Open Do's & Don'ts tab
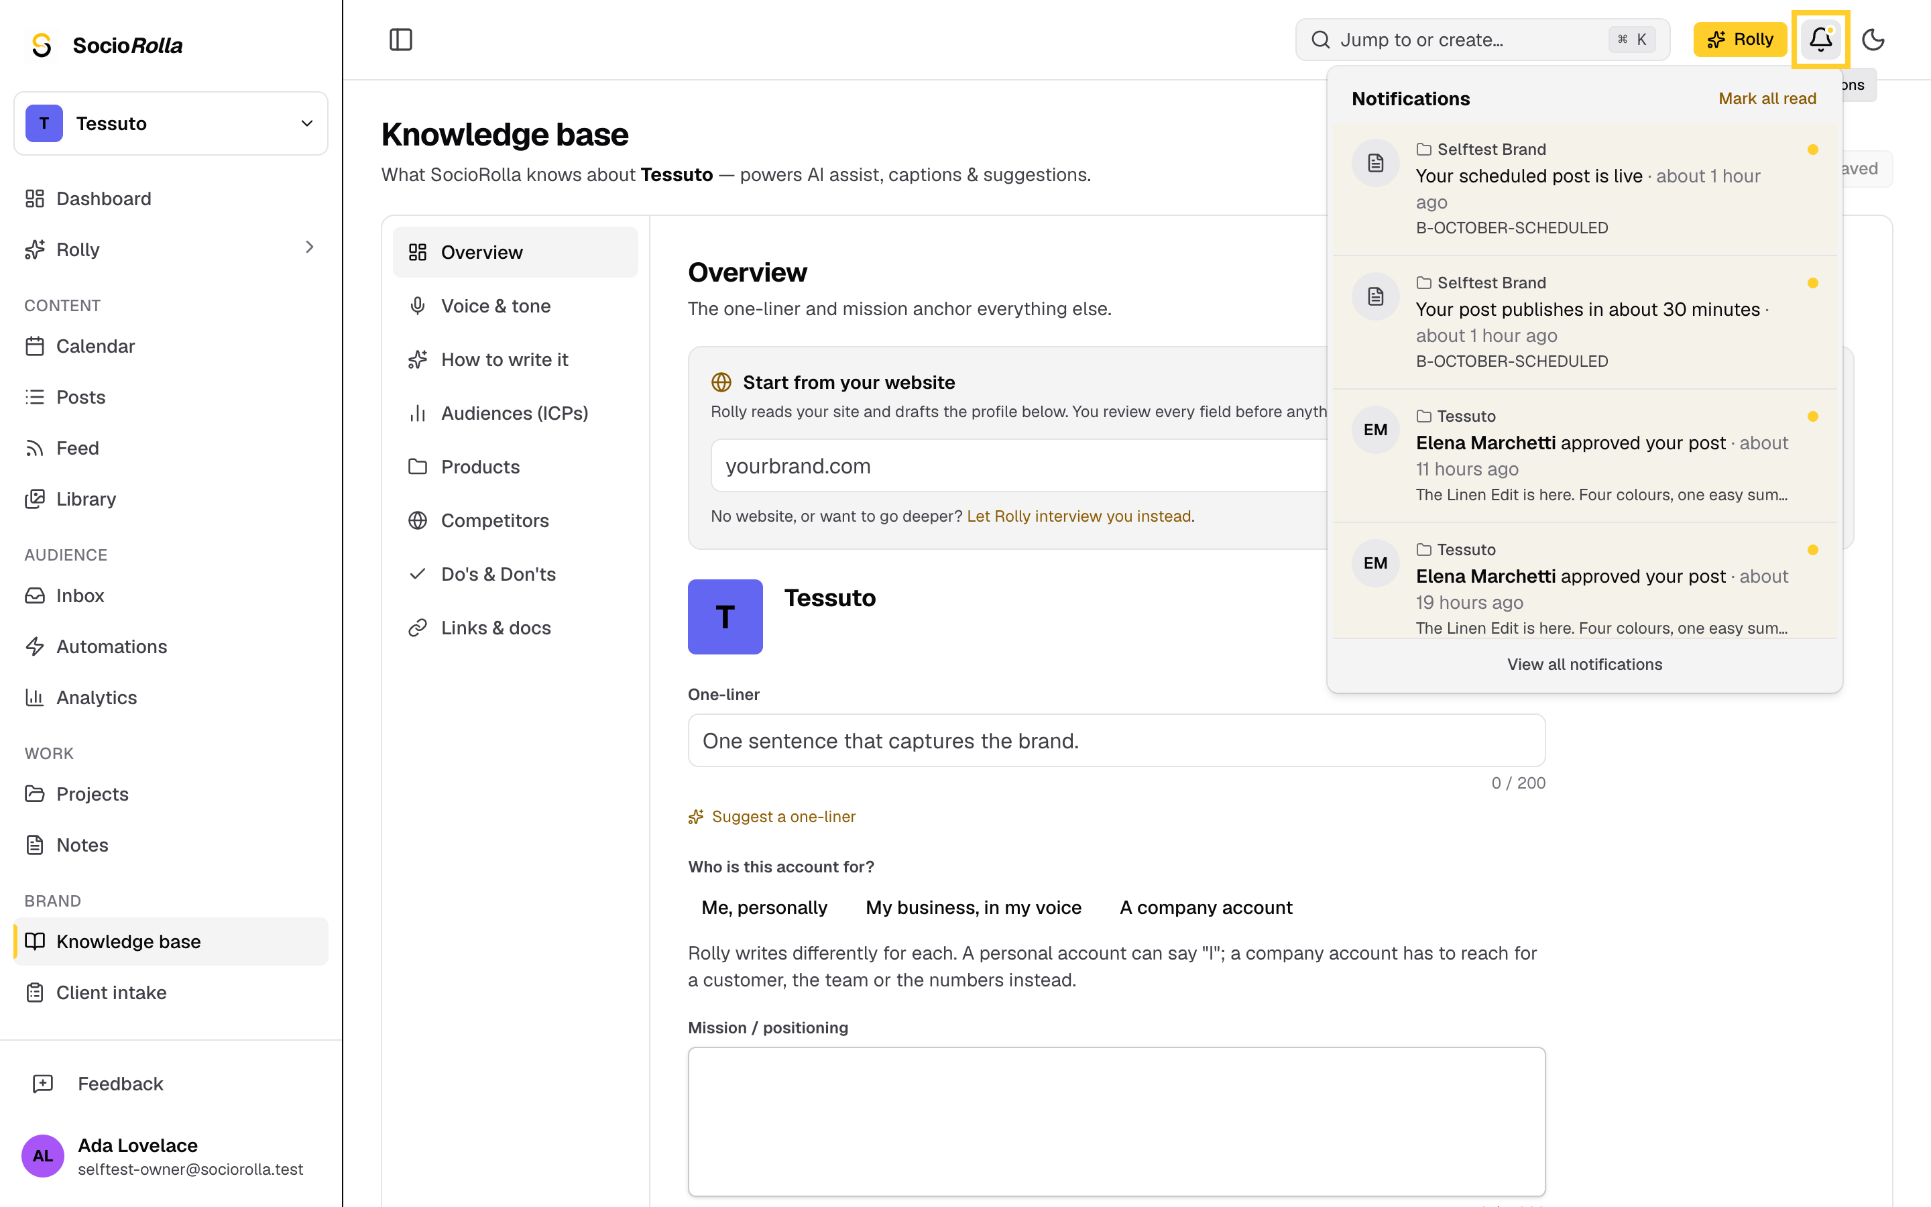 click(x=516, y=574)
